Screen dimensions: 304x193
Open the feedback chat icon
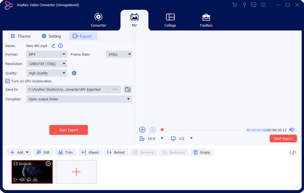(x=253, y=5)
